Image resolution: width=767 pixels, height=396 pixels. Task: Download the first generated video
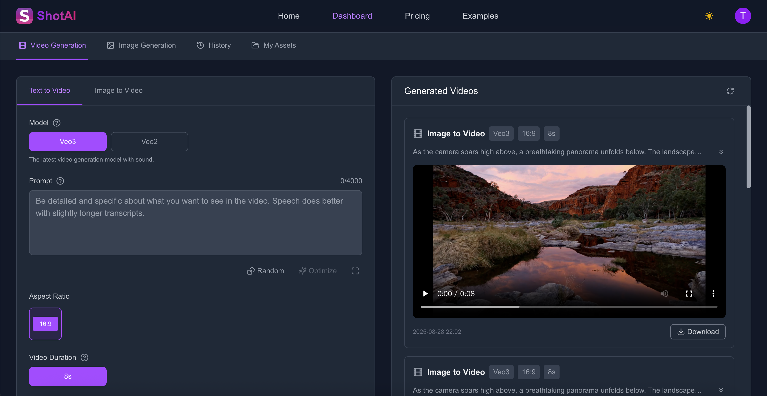click(698, 332)
